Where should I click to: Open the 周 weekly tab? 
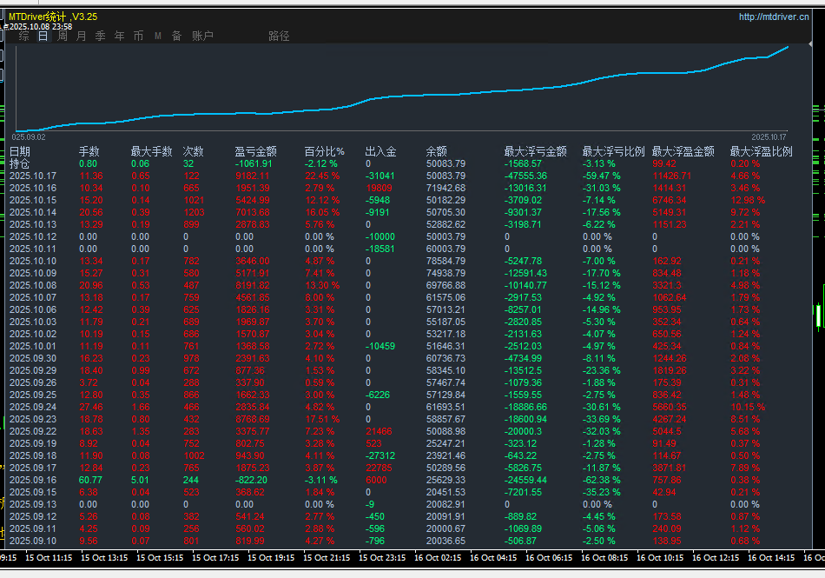(x=63, y=37)
